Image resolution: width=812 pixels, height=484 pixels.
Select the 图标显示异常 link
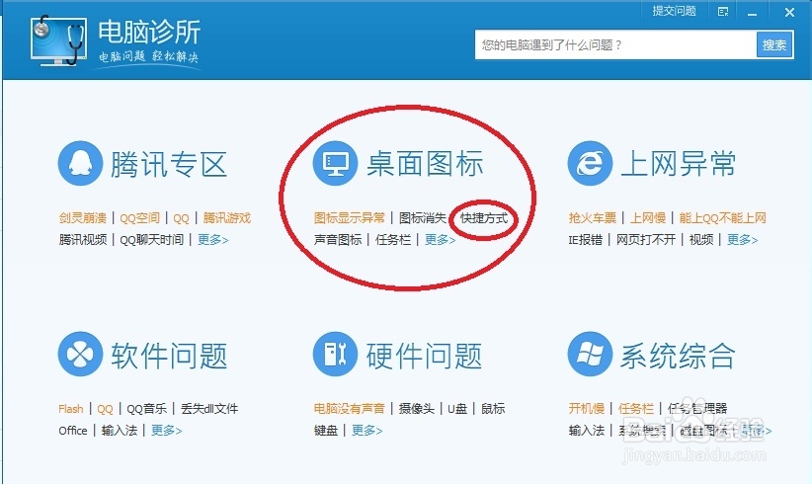pyautogui.click(x=350, y=218)
